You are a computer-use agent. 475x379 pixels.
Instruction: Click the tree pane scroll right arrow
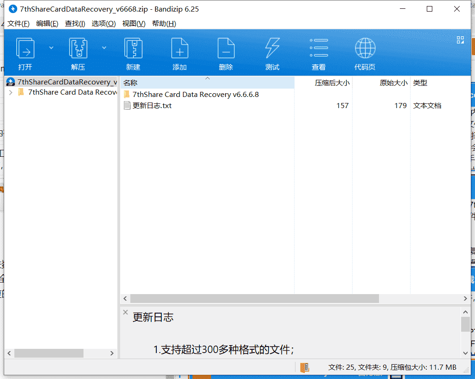click(112, 353)
